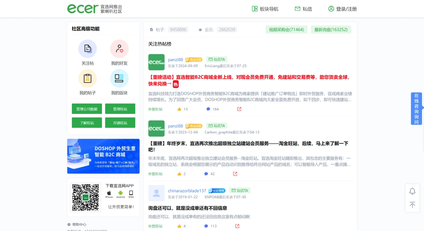This screenshot has width=424, height=231.
Task: Click 私信TA on the 2023-12-04 post
Action: (217, 126)
